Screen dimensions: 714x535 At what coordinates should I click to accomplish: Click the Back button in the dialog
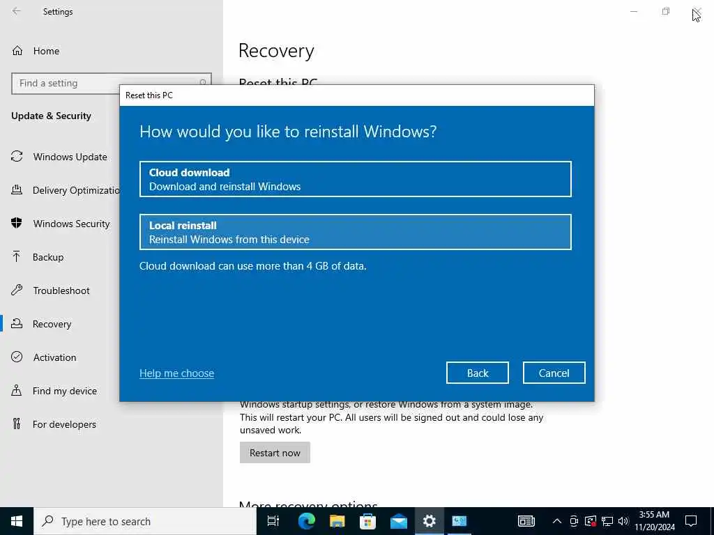(x=477, y=373)
